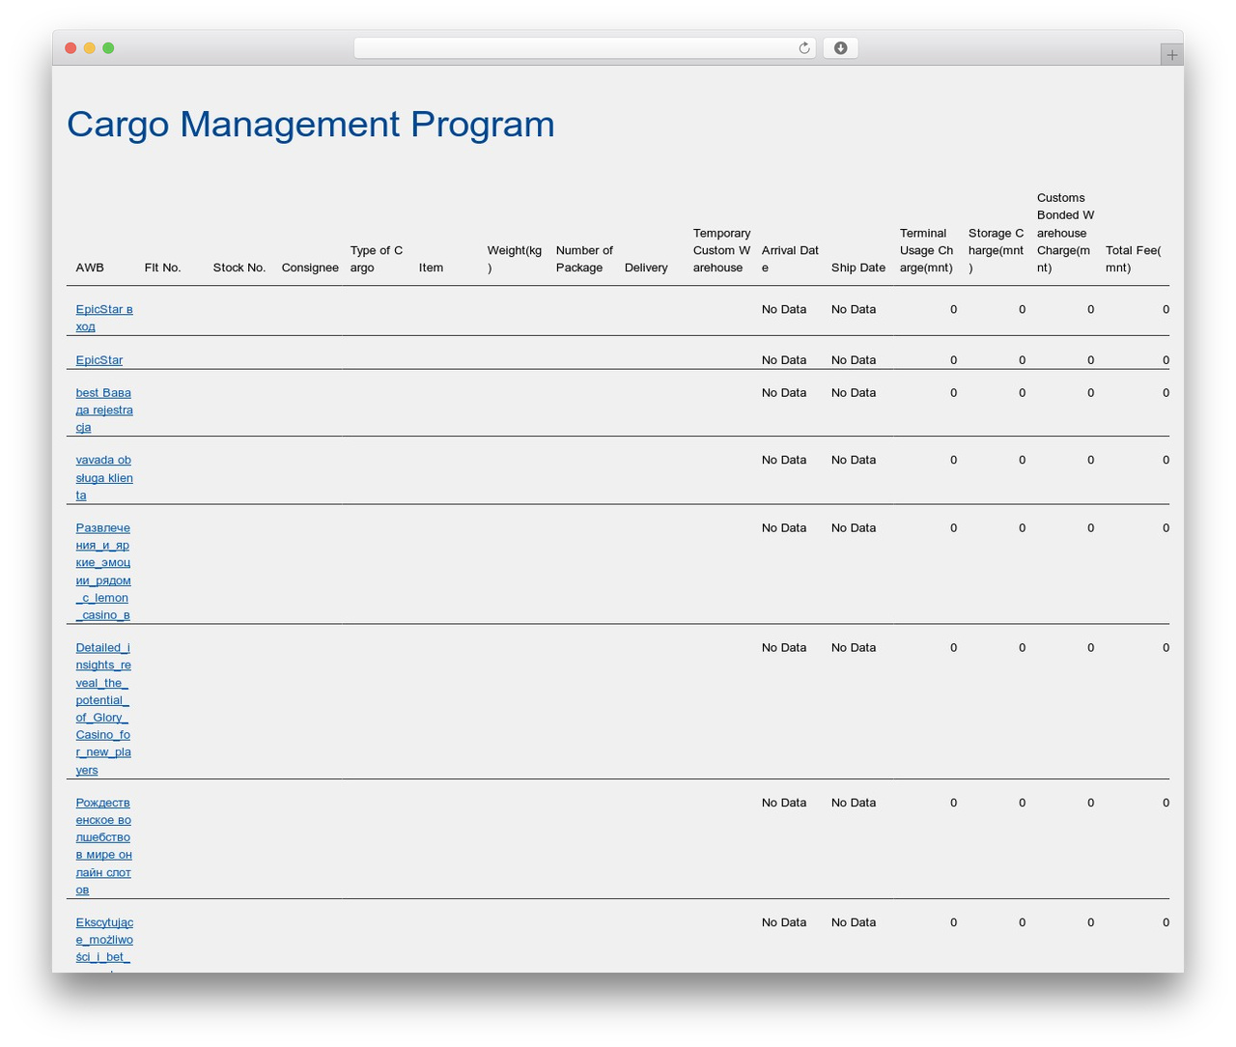Click the Arrival Date column header

tap(790, 259)
